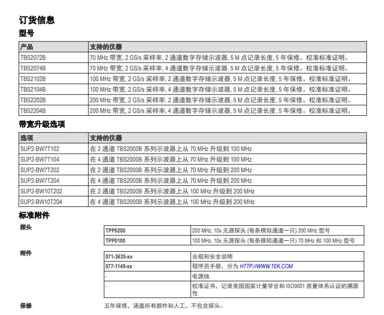Click the 探头 label
The width and height of the screenshot is (384, 315).
26,227
